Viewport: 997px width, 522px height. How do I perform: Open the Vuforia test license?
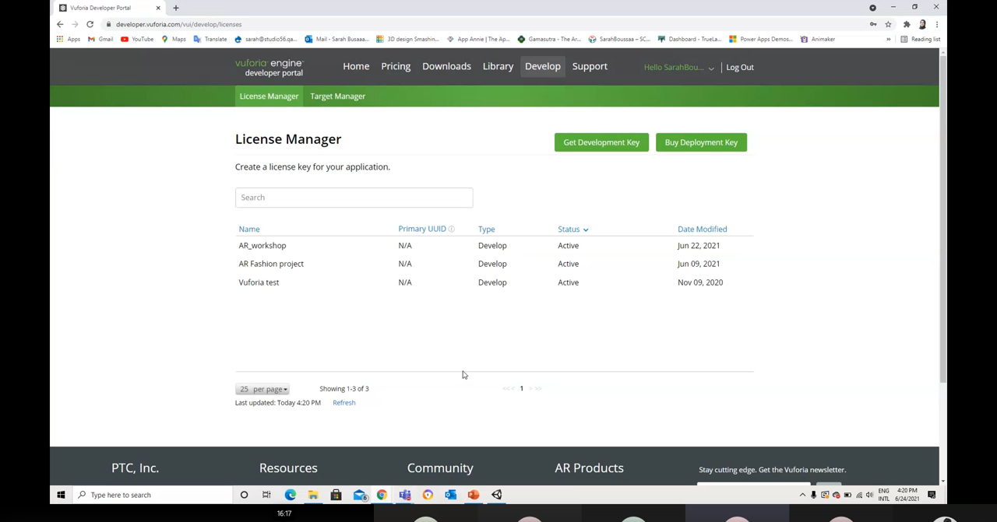click(x=259, y=282)
